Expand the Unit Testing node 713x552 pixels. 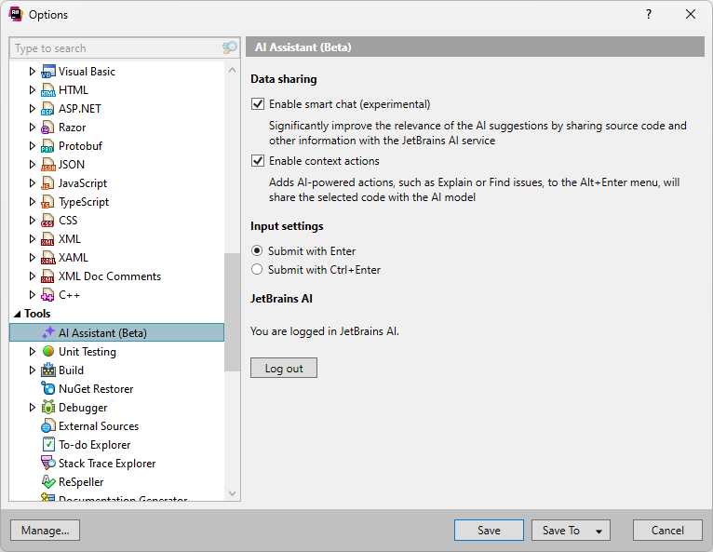pos(33,352)
